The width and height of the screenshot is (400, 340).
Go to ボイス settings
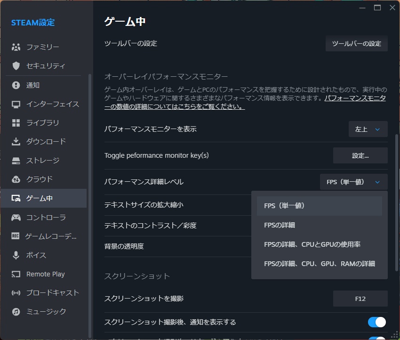(44, 255)
